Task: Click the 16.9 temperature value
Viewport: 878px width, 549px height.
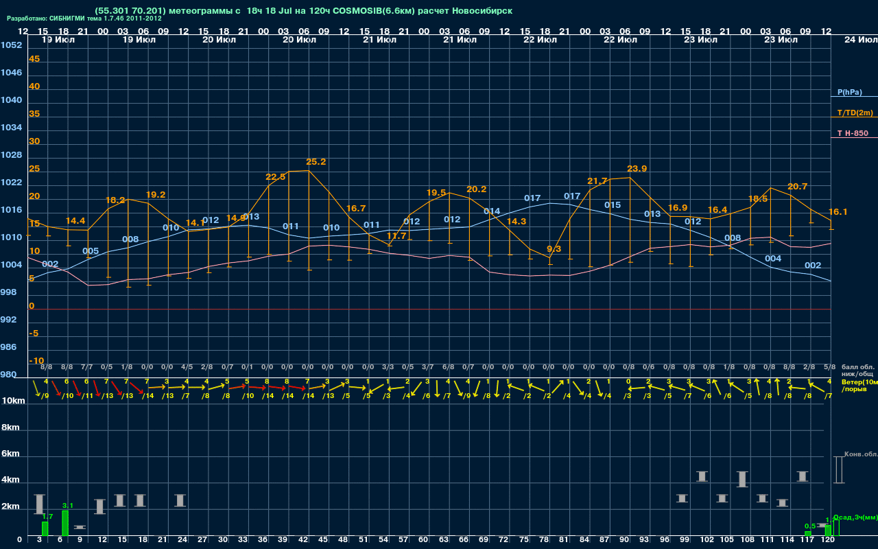Action: tap(678, 208)
